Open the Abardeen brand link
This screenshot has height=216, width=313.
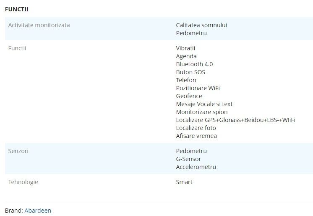tap(38, 211)
